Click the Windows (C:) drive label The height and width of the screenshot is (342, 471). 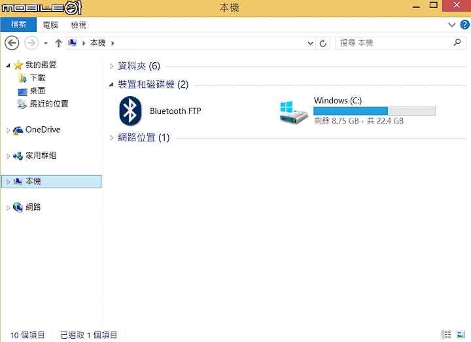(338, 101)
